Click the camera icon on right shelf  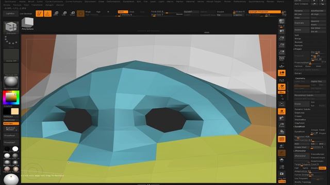(282, 174)
